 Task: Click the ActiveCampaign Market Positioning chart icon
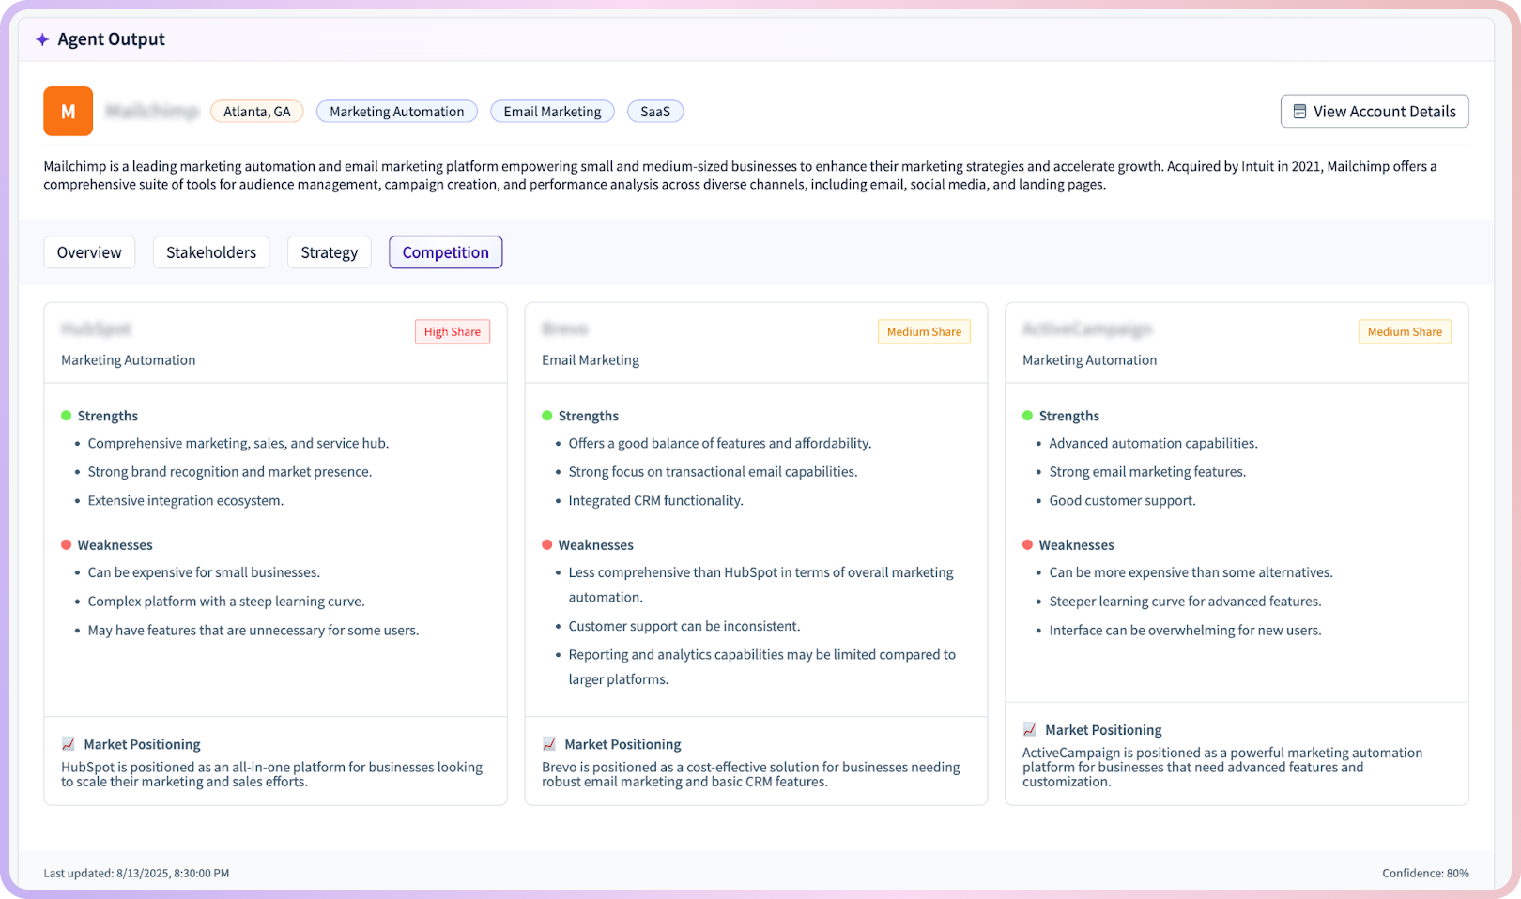pyautogui.click(x=1030, y=729)
